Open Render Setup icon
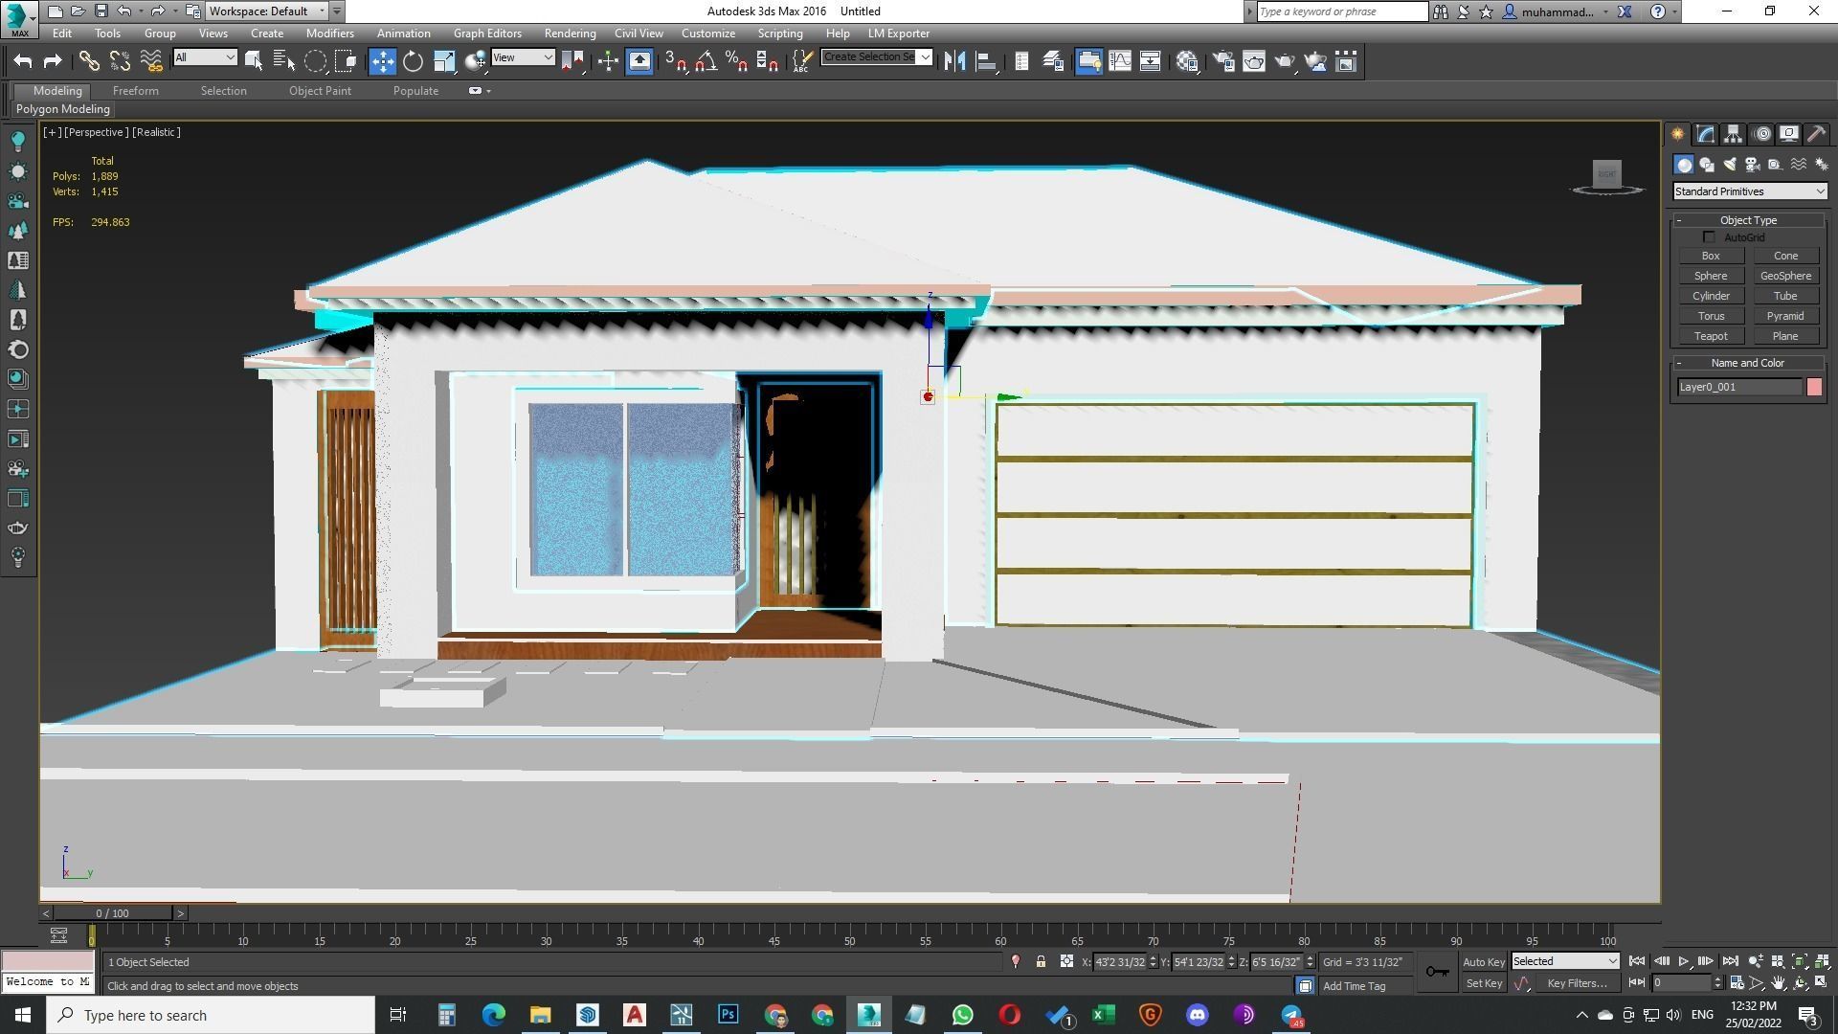 click(x=1223, y=61)
